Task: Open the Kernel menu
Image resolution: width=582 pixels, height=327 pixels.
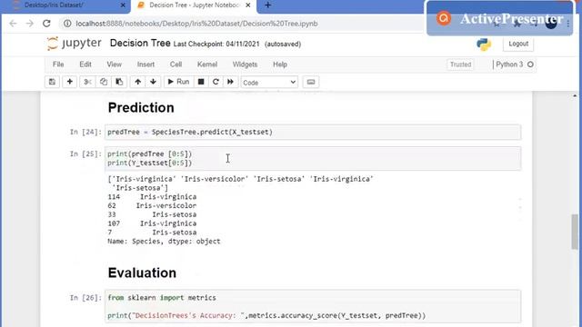Action: (207, 64)
